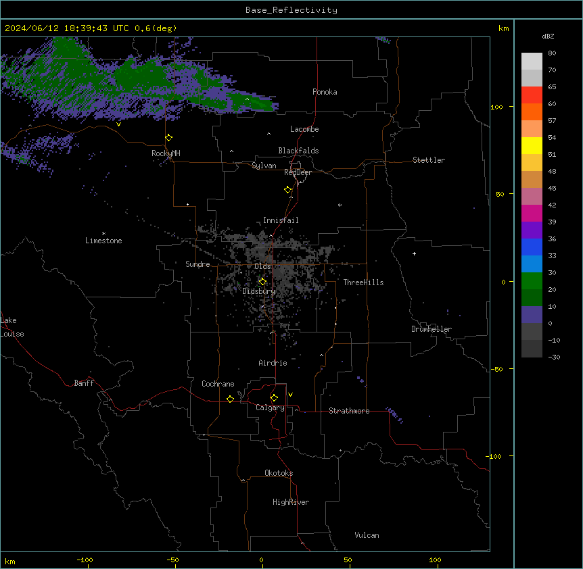The height and width of the screenshot is (569, 583).
Task: Select the royal blue 33-36 dBZ swatch
Action: (x=532, y=247)
